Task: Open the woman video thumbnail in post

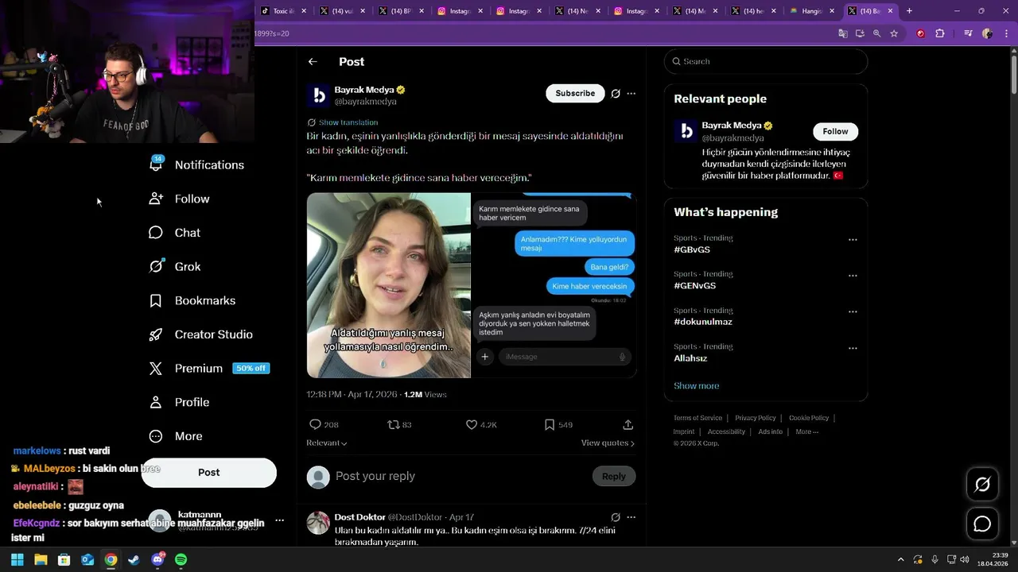Action: point(389,285)
